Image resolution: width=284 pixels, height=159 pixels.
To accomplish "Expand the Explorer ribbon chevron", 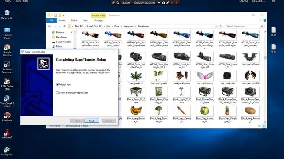I will (260, 20).
